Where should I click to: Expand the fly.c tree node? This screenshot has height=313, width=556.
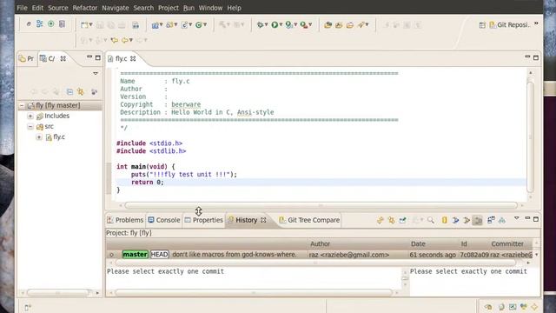click(39, 137)
